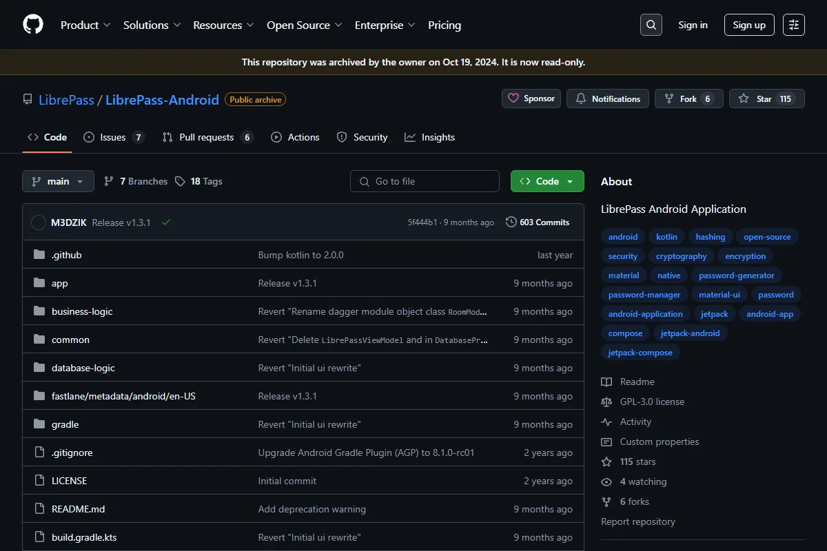
Task: Switch to the Pull requests tab
Action: click(x=207, y=137)
